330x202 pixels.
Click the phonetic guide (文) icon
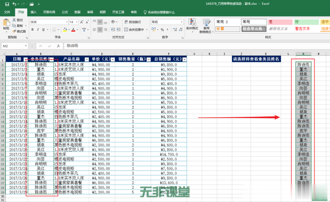(x=84, y=29)
